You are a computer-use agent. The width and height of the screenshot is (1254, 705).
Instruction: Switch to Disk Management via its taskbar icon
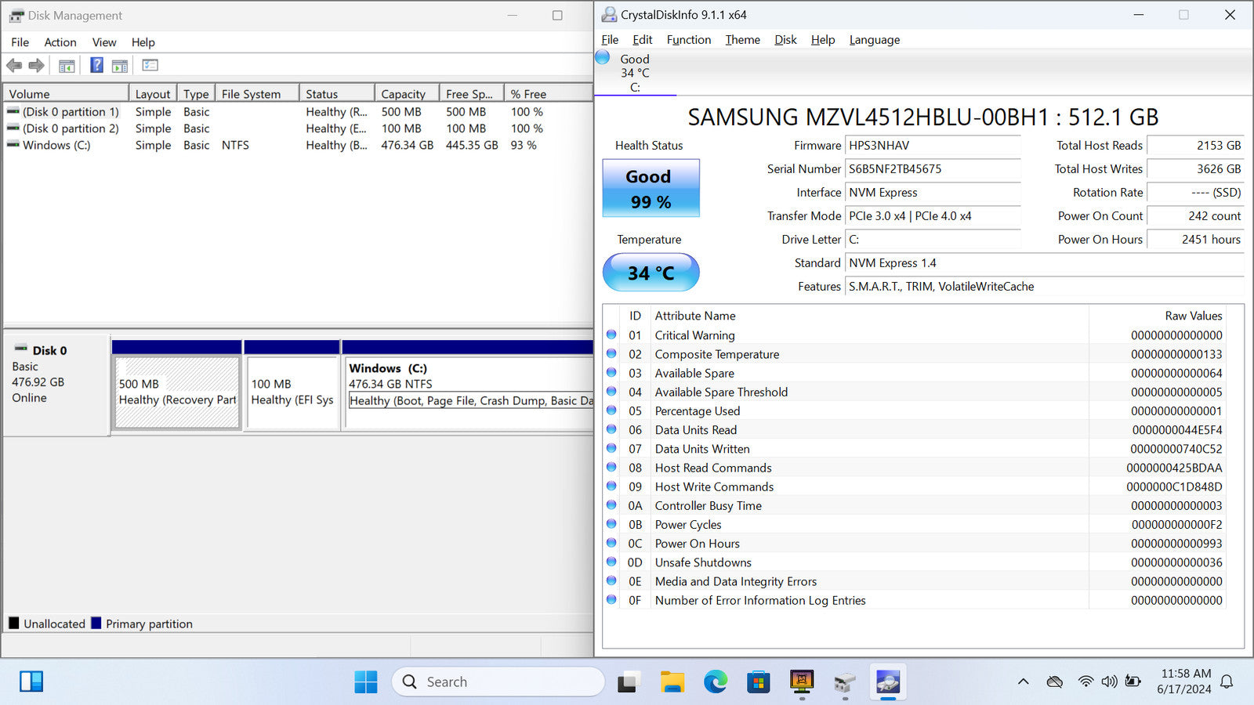(x=844, y=681)
